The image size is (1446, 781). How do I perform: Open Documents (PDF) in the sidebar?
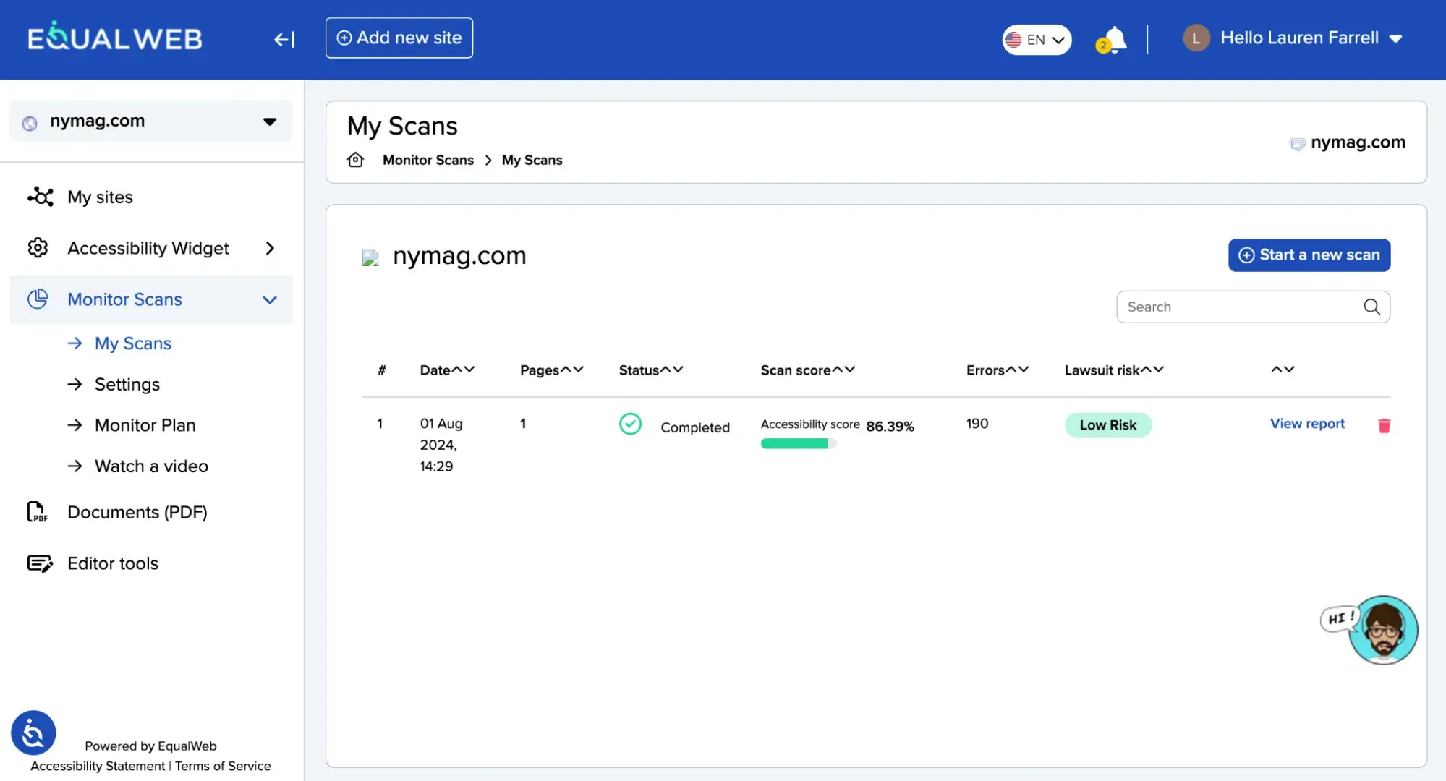point(137,512)
